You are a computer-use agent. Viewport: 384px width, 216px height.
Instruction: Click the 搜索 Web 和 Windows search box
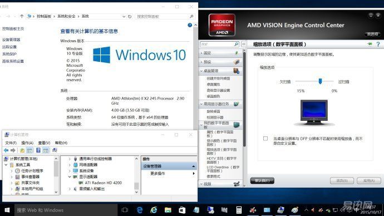[x=66, y=210]
